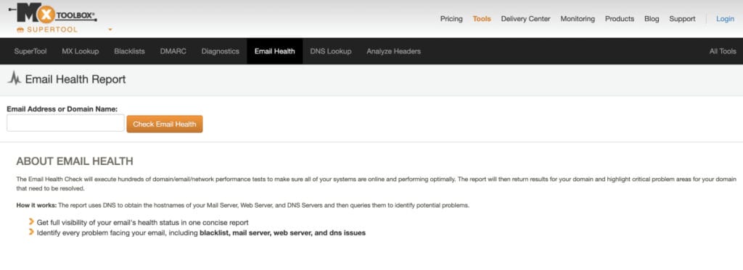Click the Check Email Health button
This screenshot has height=270, width=743.
(x=165, y=124)
